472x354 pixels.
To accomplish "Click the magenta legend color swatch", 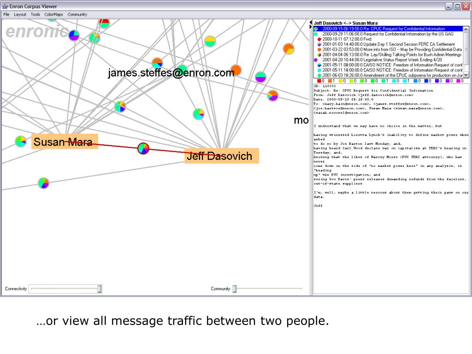I will point(458,81).
